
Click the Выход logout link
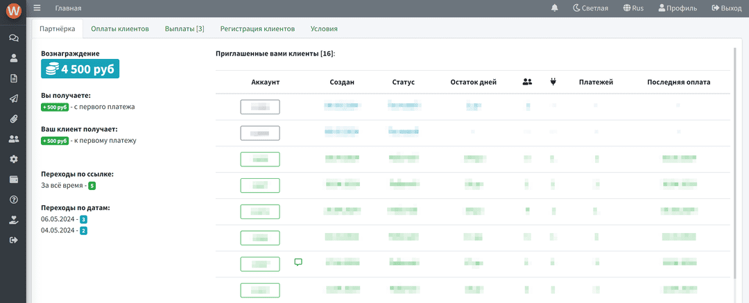(x=726, y=8)
